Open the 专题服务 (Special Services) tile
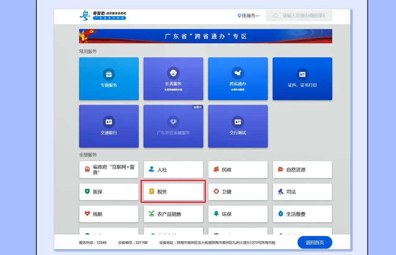This screenshot has height=255, width=396. tap(109, 79)
